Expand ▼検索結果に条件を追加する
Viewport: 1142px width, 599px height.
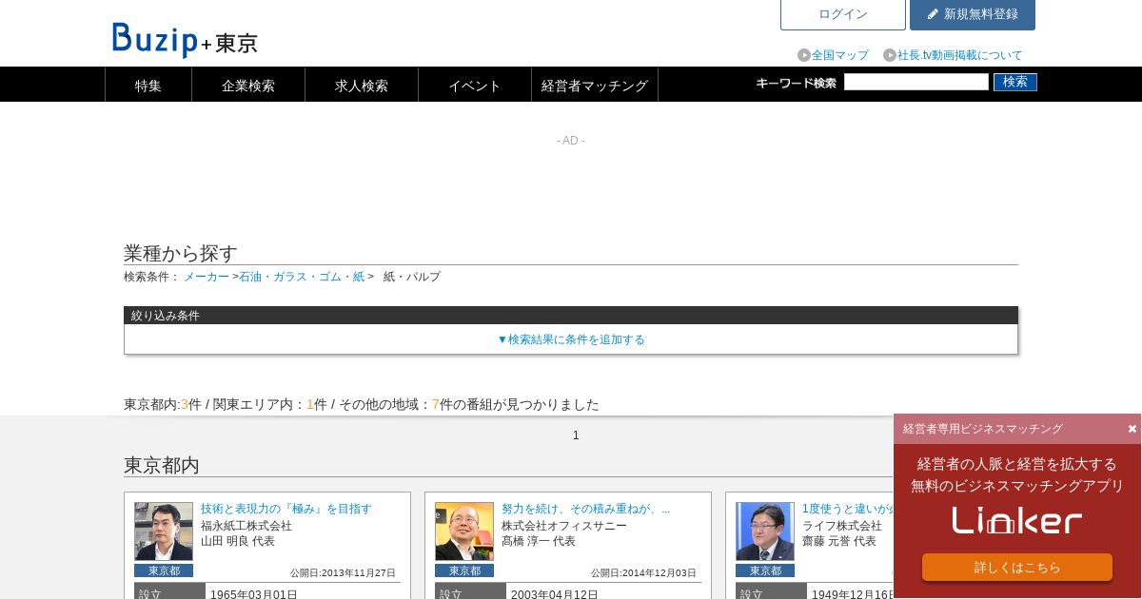coord(571,339)
